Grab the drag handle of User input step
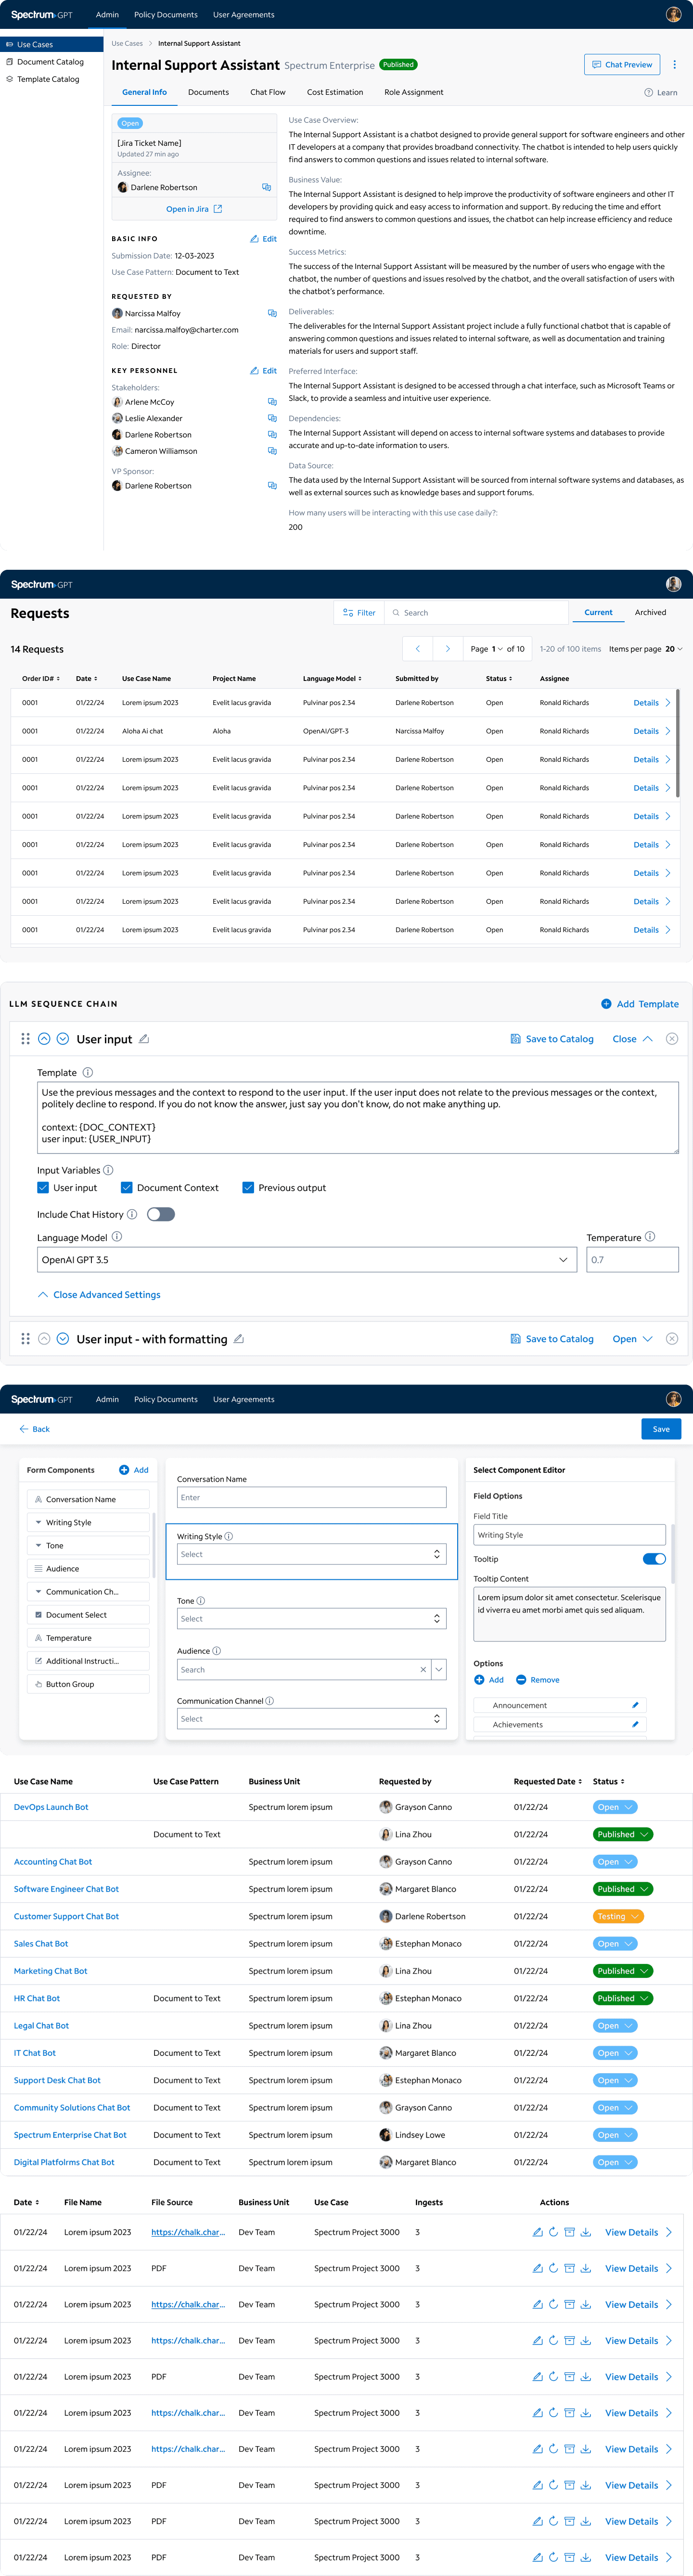 (x=25, y=1039)
